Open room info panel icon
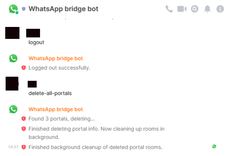The image size is (226, 156). click(220, 9)
